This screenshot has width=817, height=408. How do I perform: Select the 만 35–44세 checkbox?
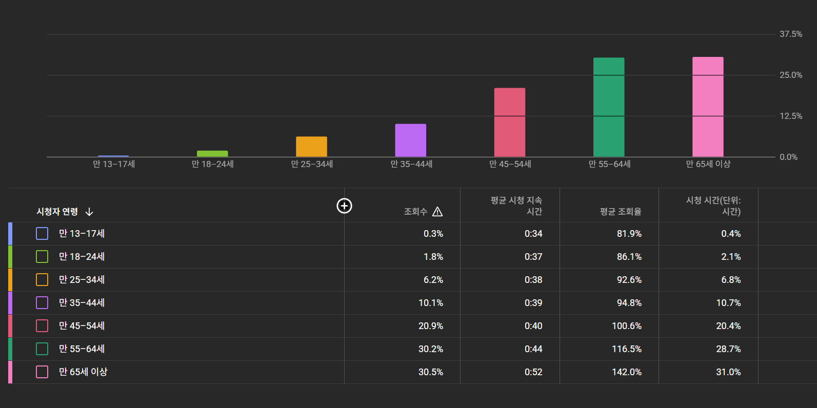(x=42, y=303)
